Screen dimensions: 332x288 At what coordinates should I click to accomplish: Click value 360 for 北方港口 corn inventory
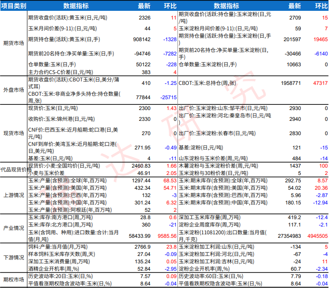click(146, 225)
